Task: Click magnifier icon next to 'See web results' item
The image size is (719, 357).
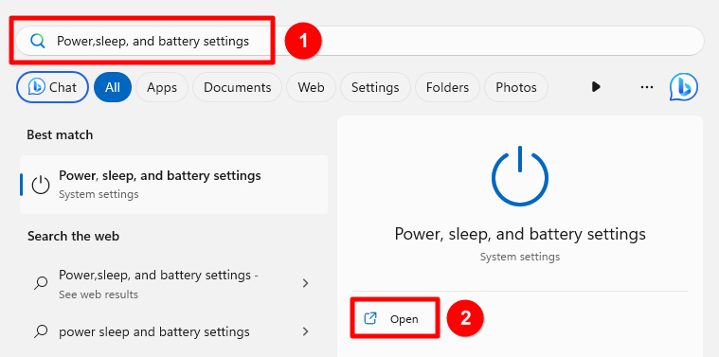Action: (x=41, y=283)
